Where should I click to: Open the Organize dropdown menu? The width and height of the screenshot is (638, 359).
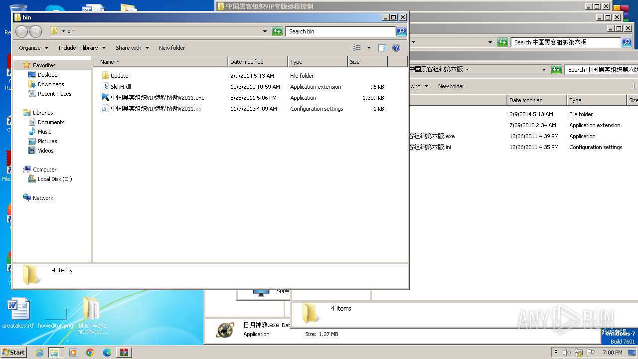pyautogui.click(x=34, y=48)
